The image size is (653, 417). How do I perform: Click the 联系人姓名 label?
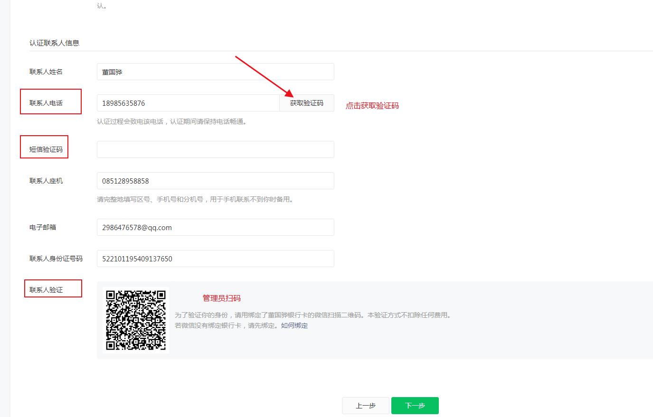coord(46,72)
